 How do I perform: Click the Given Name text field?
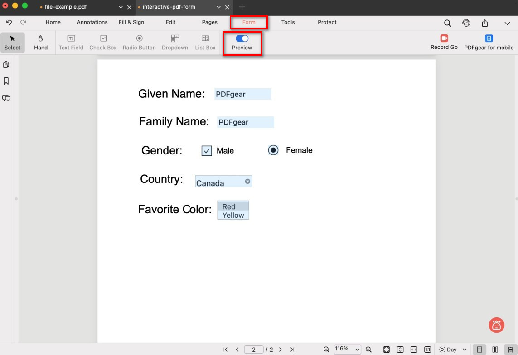(242, 94)
